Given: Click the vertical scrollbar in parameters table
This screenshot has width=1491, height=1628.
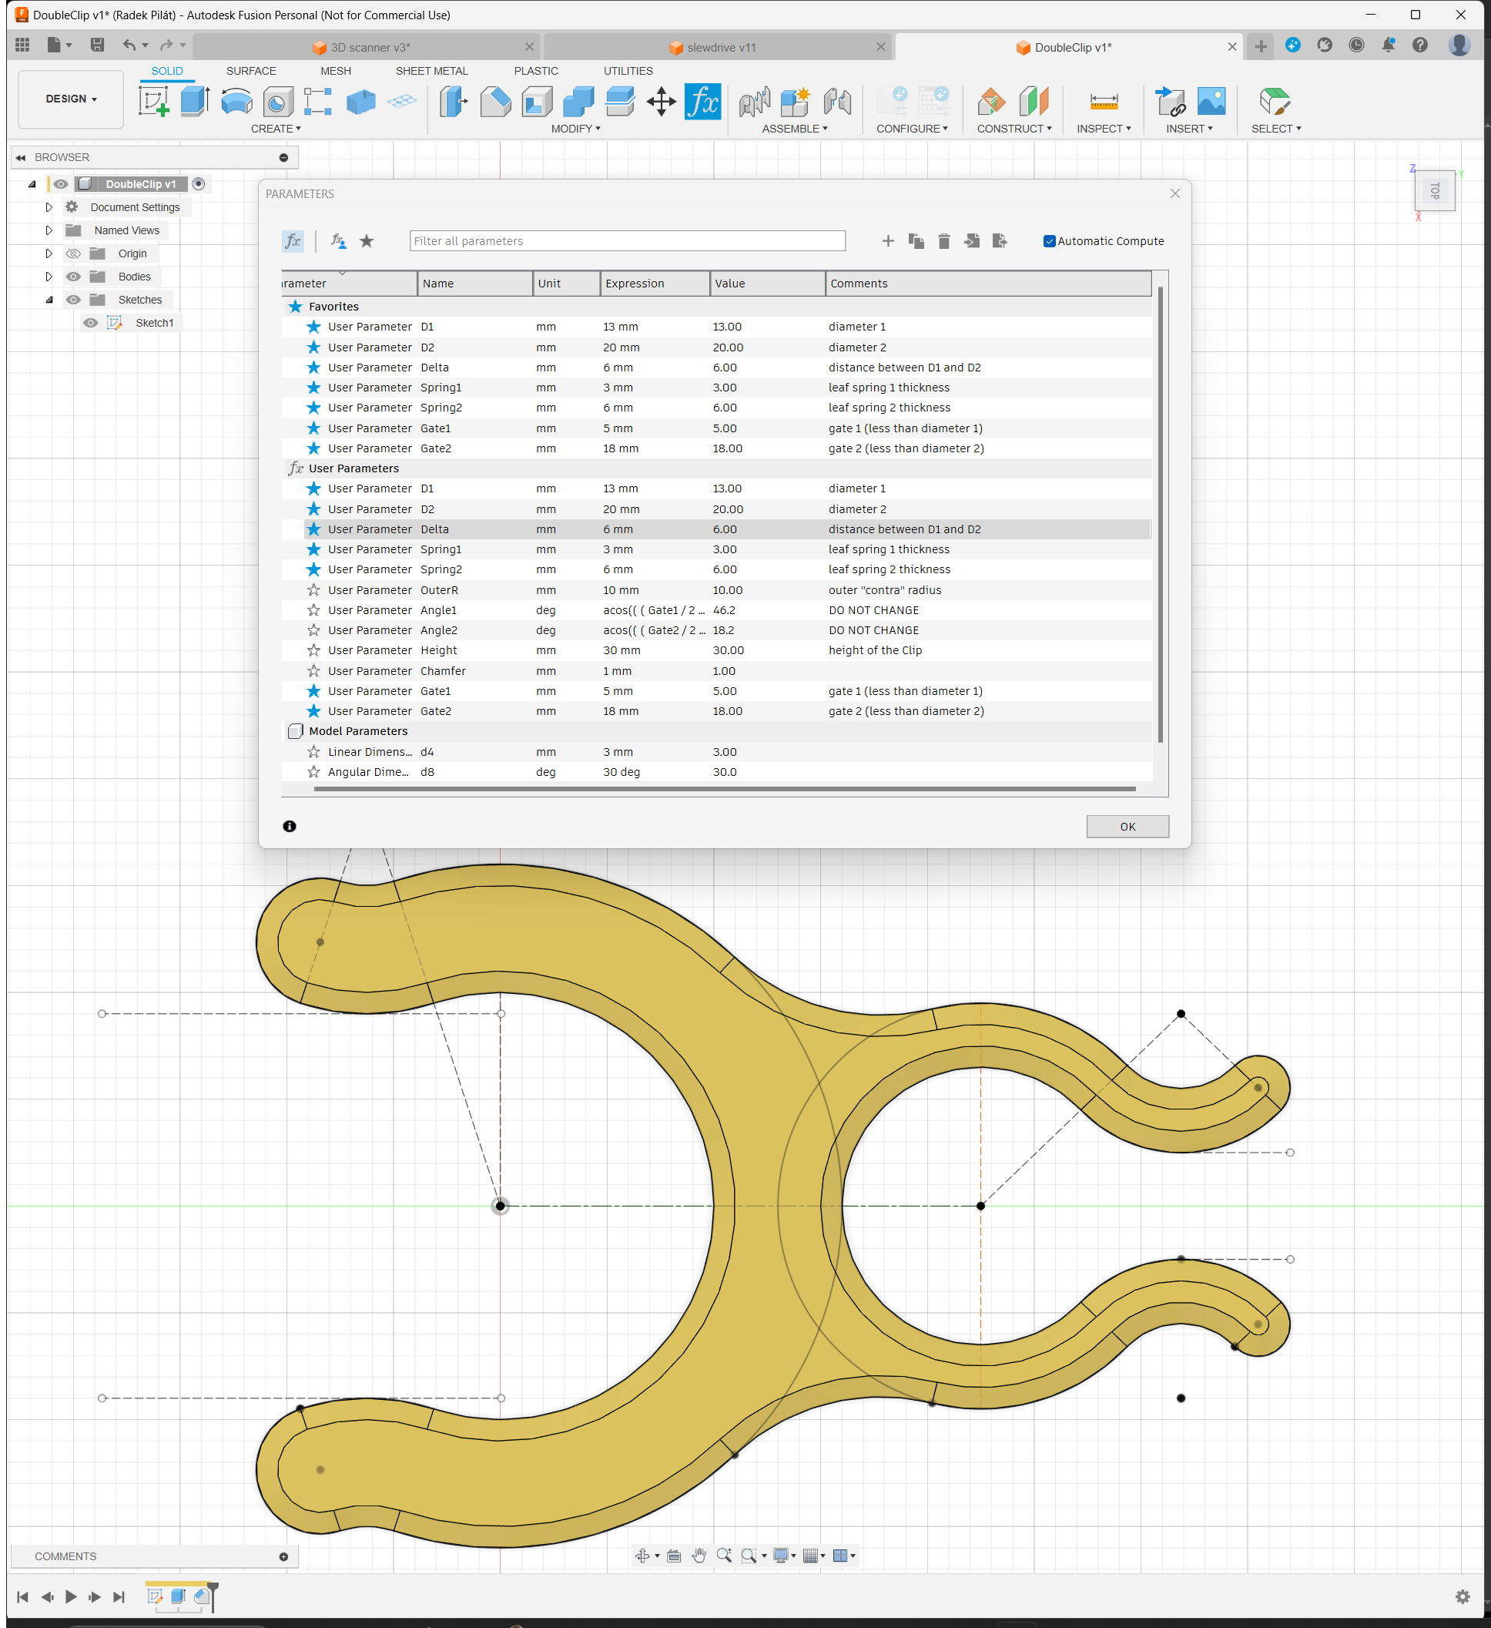Looking at the screenshot, I should pos(1160,514).
